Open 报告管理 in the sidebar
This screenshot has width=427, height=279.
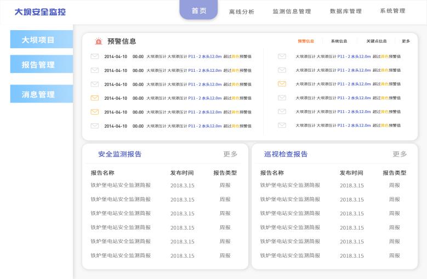[x=42, y=64]
